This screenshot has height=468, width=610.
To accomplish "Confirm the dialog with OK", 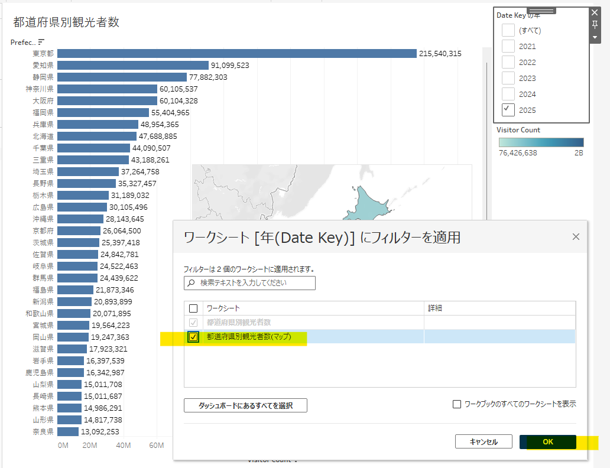I will 548,441.
